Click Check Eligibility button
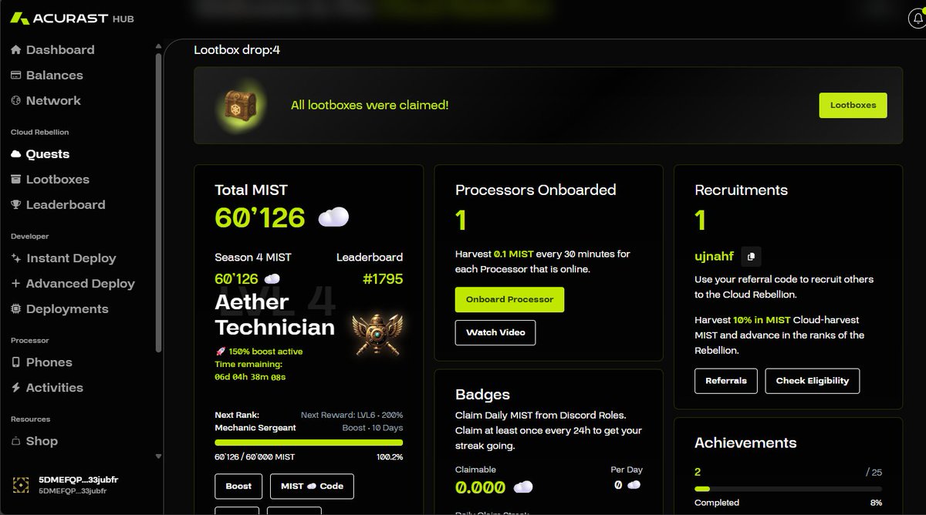 coord(813,381)
